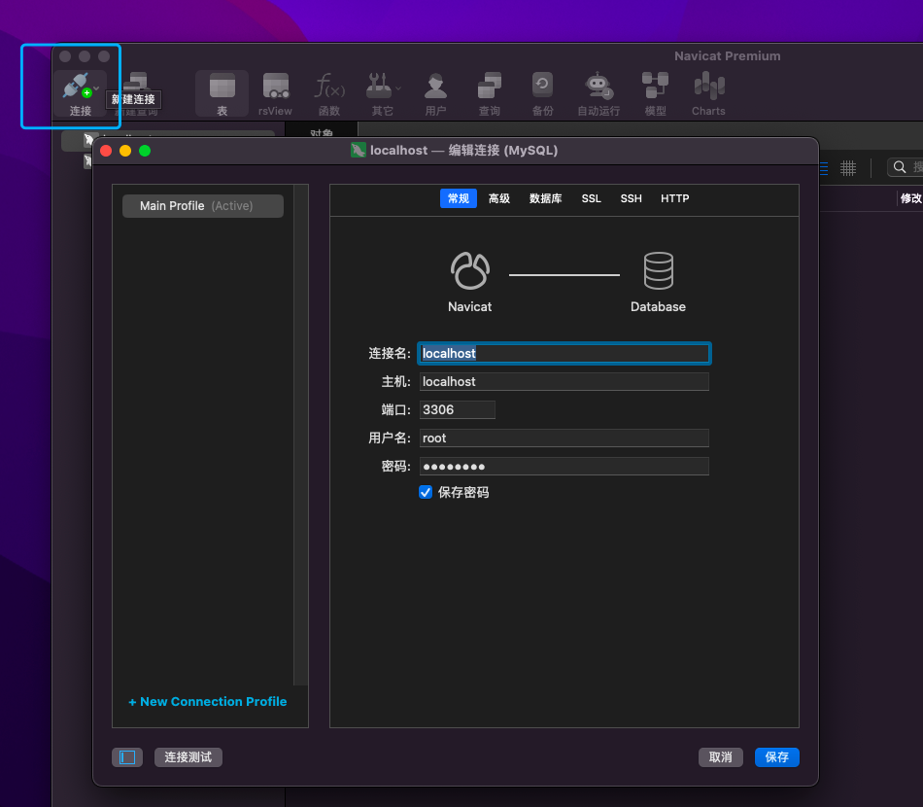The image size is (923, 807).
Task: Click the MySQL dolphin icon in dialog title
Action: pyautogui.click(x=358, y=150)
